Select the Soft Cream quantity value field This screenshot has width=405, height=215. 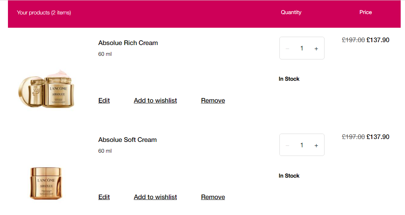coord(302,145)
